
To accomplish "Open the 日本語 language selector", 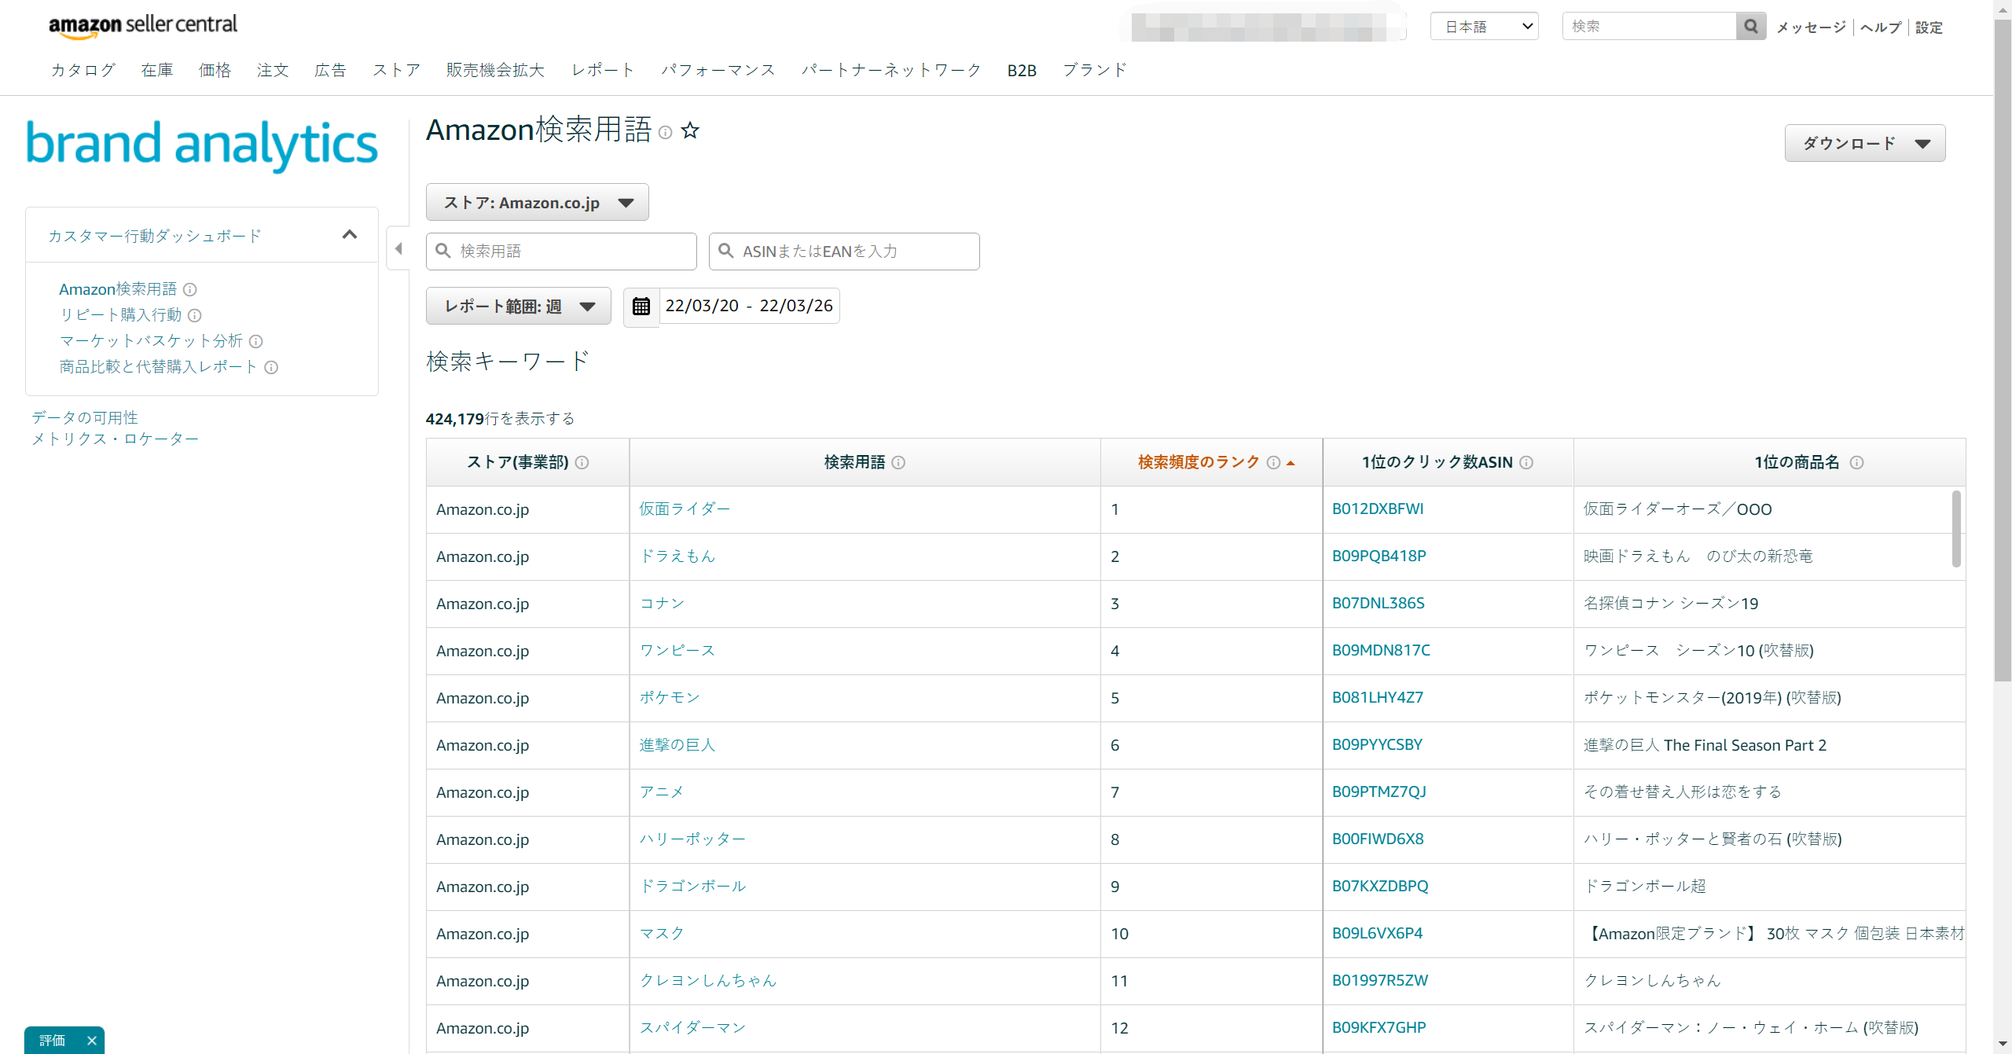I will pos(1485,26).
